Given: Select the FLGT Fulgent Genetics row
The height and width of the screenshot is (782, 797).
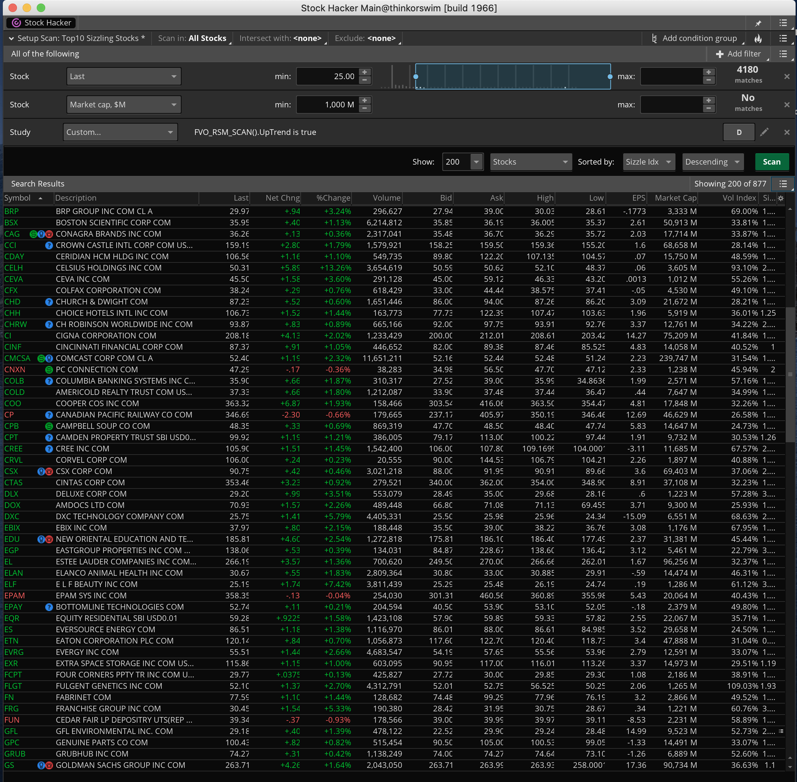Looking at the screenshot, I should [x=394, y=686].
